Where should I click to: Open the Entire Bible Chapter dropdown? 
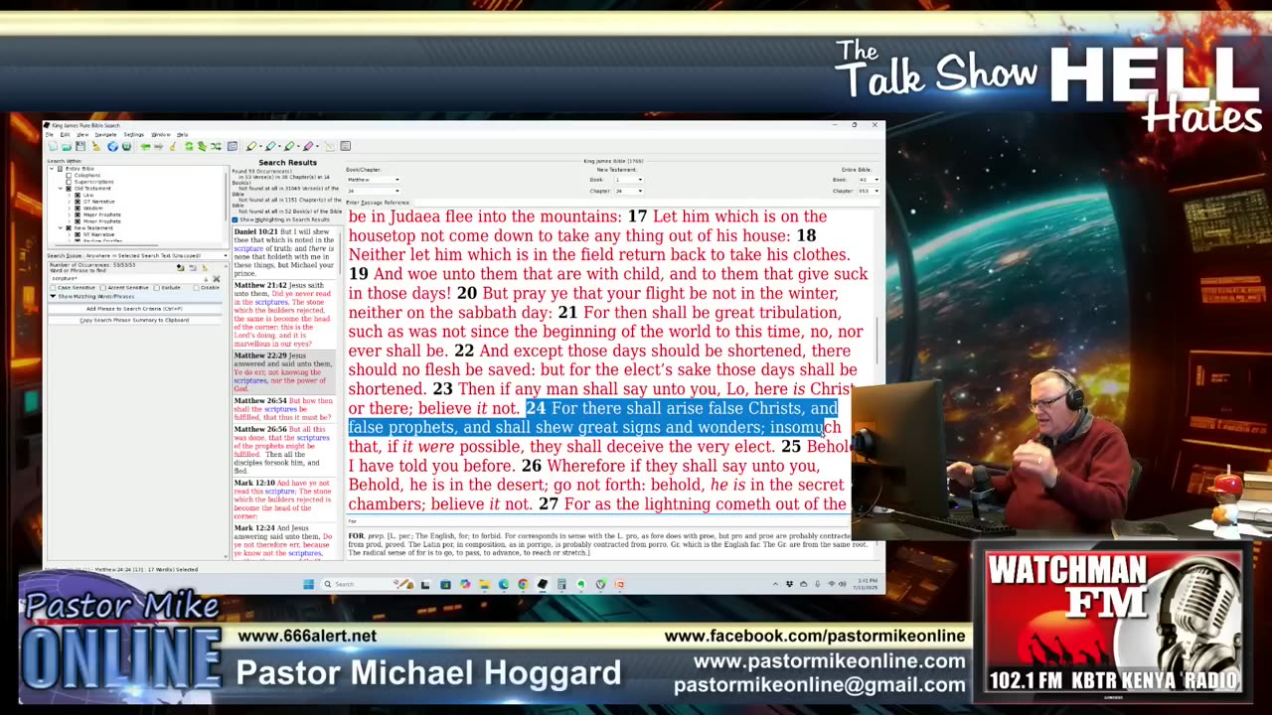pyautogui.click(x=870, y=191)
